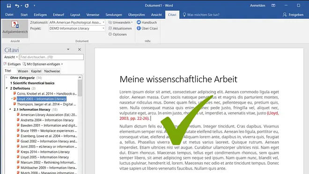The height and width of the screenshot is (174, 309).
Task: Click the ribbon display options icon
Action: coord(273,6)
